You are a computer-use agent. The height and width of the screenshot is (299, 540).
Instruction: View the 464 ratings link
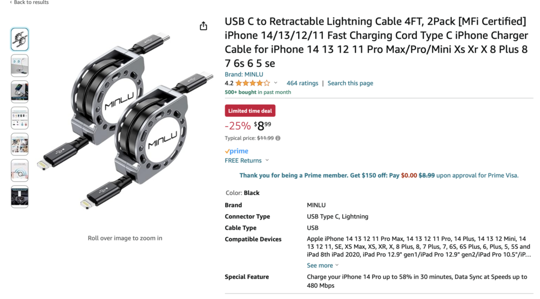[x=302, y=83]
